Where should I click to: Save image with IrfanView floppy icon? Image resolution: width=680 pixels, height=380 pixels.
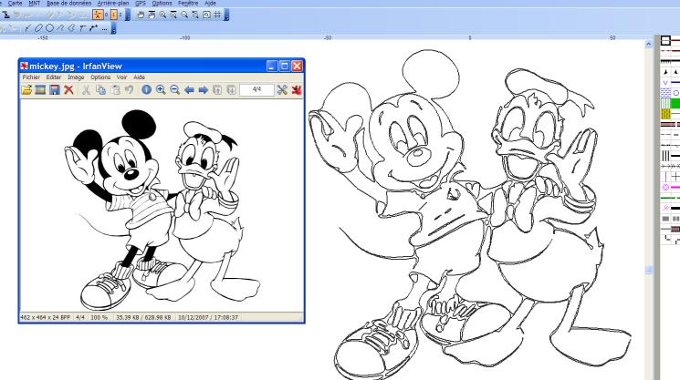point(54,89)
